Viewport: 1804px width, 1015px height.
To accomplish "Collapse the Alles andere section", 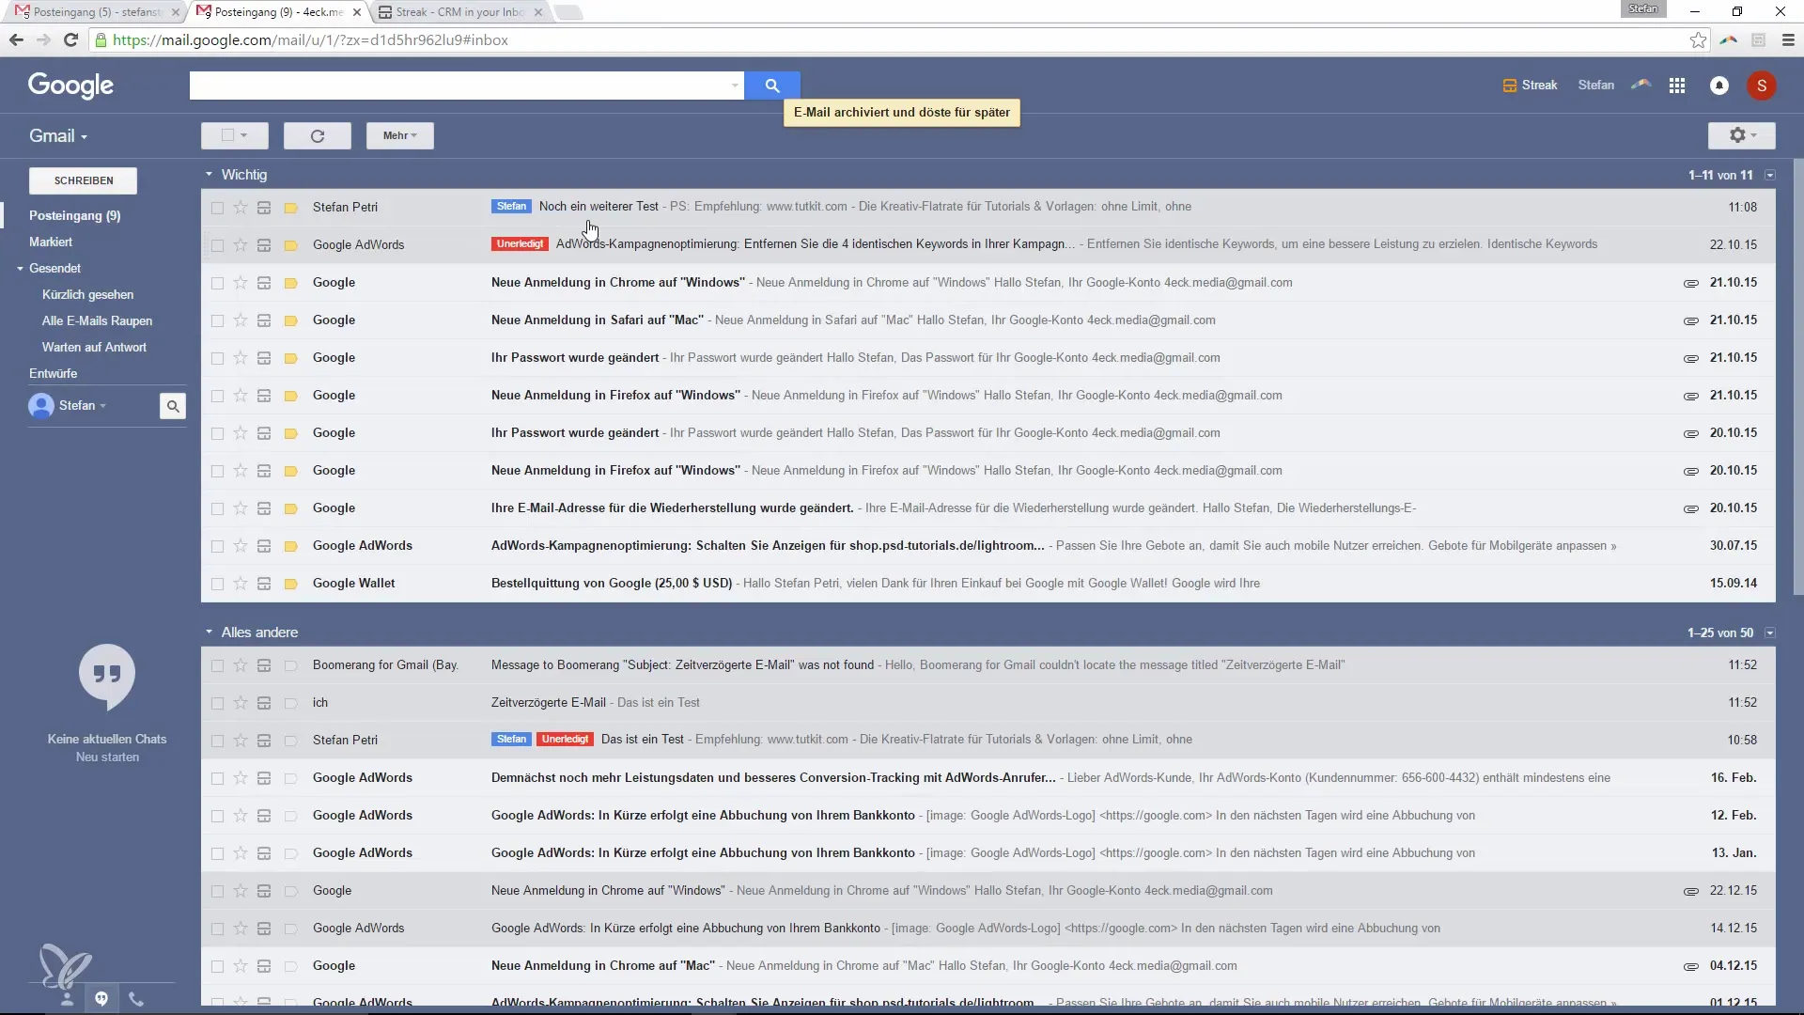I will (209, 632).
